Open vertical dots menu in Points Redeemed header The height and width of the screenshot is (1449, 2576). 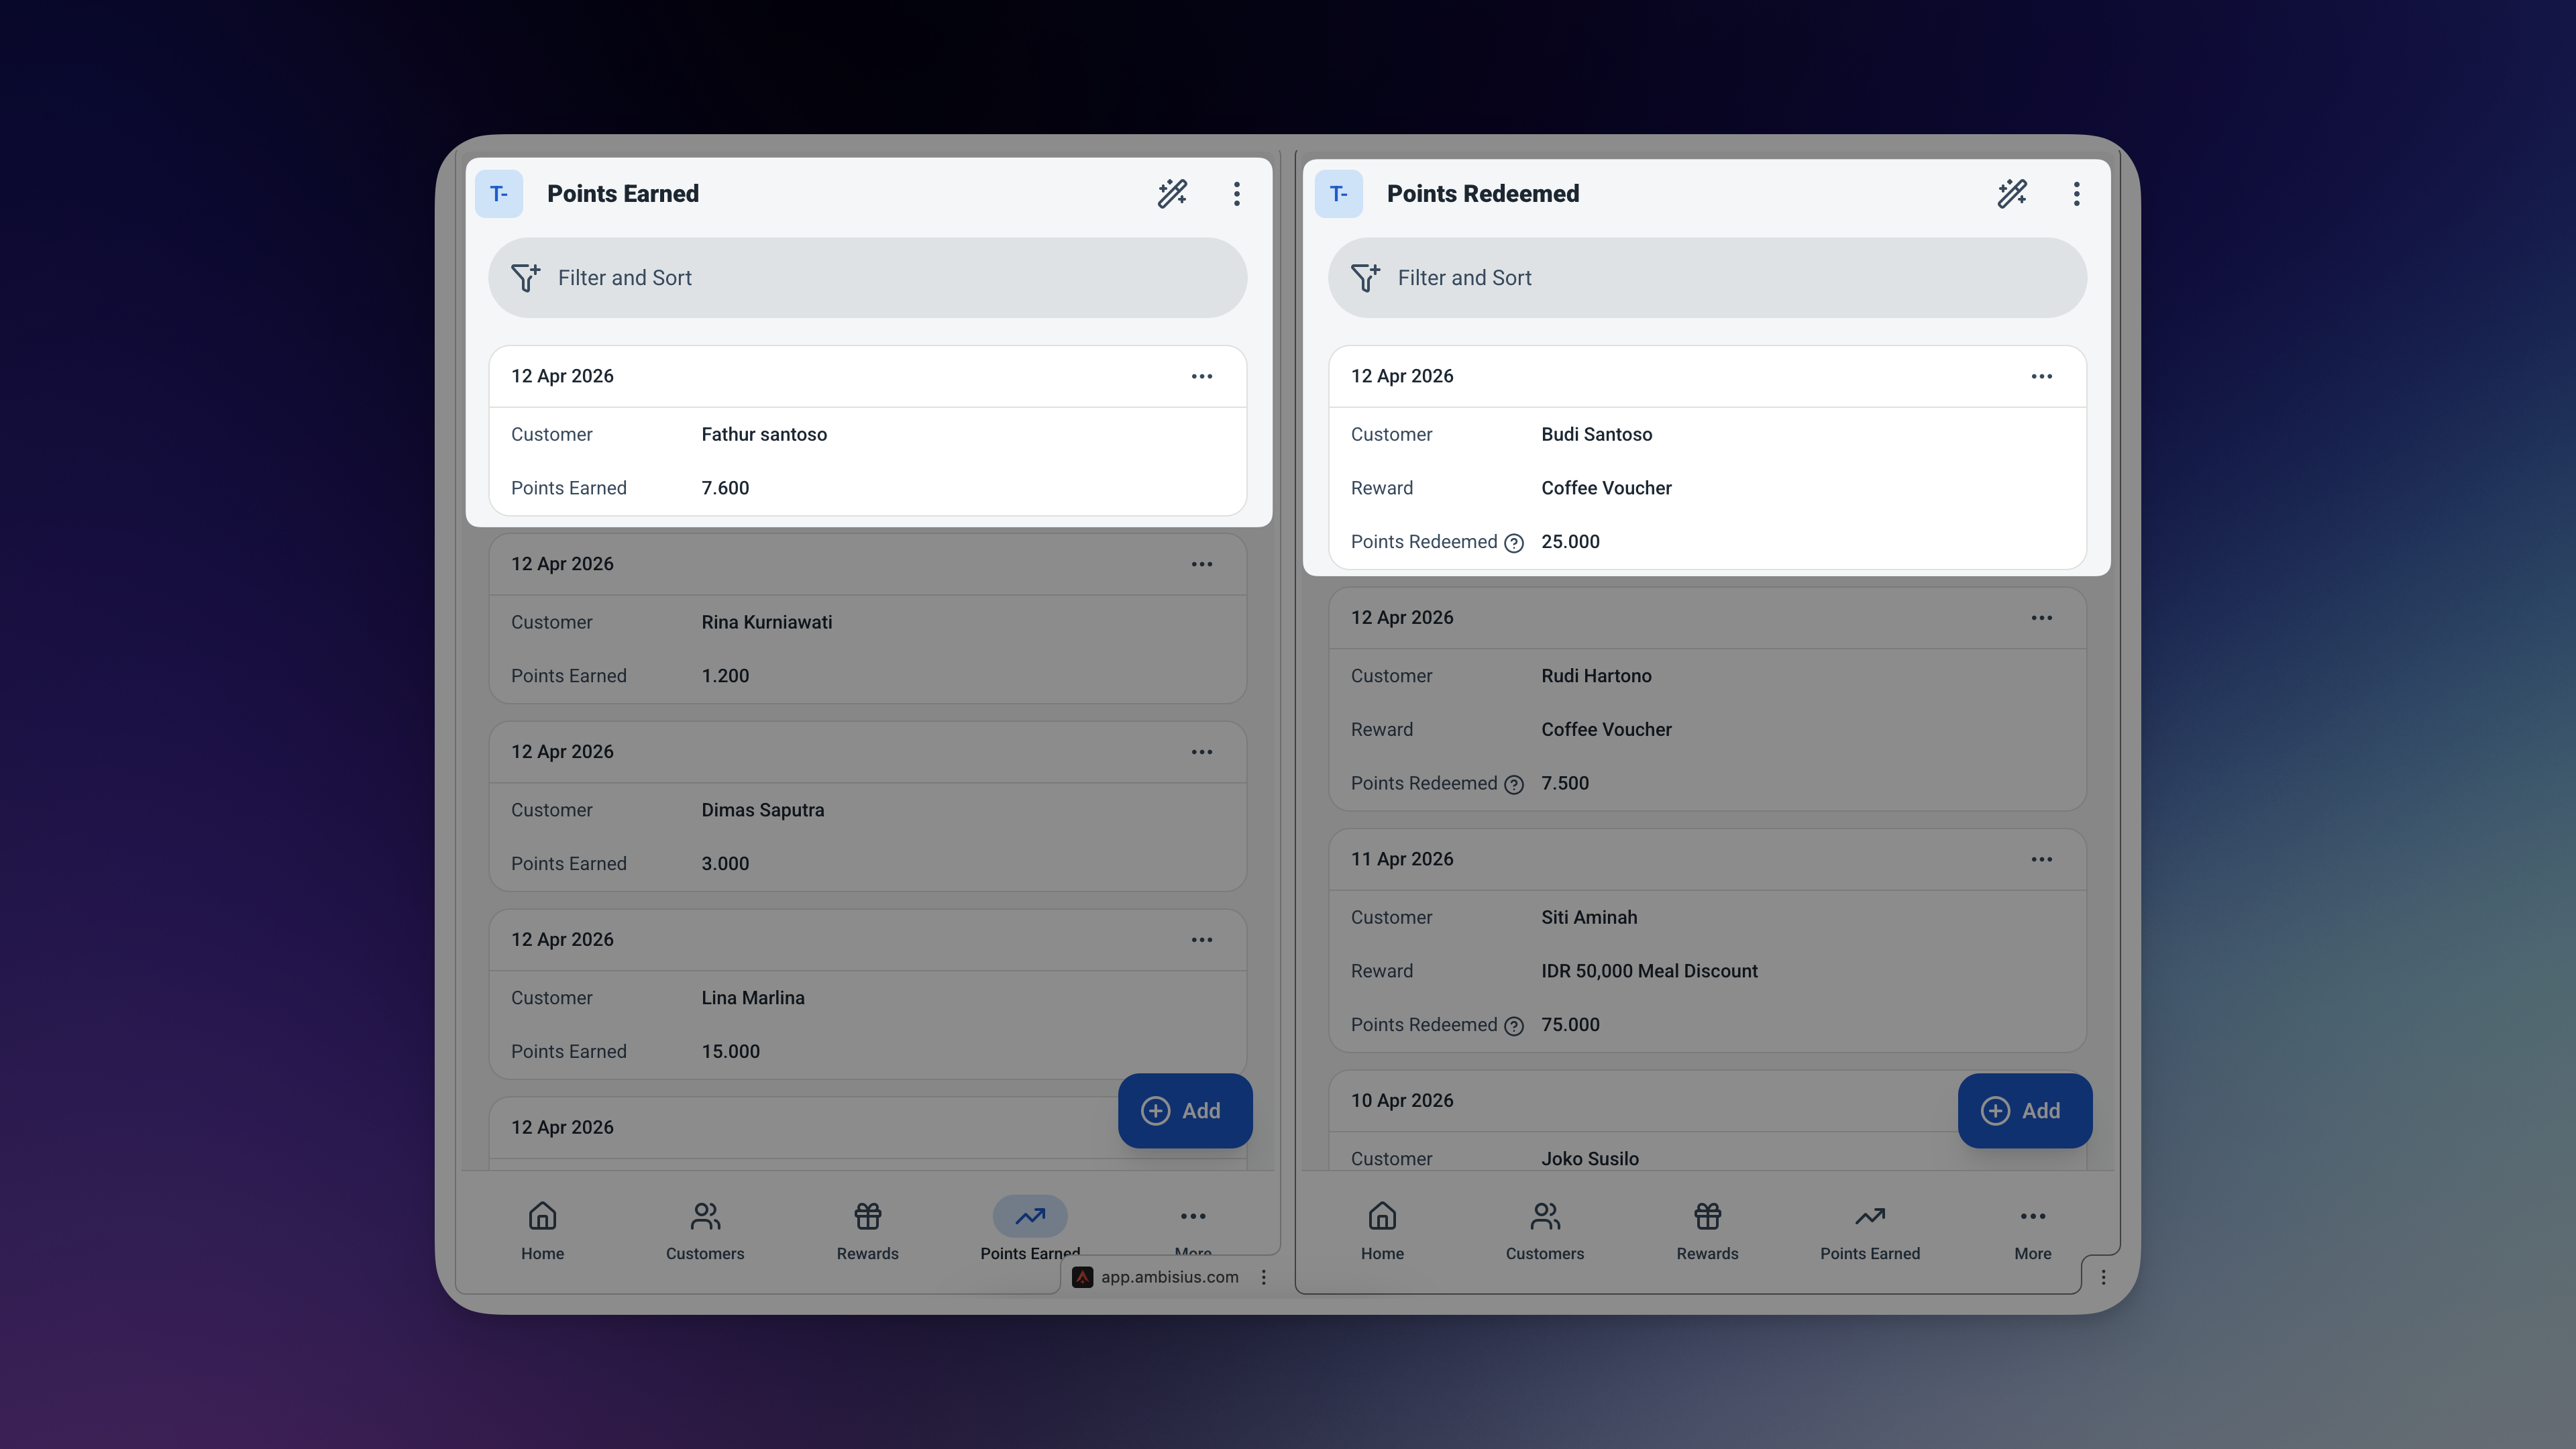click(2076, 193)
